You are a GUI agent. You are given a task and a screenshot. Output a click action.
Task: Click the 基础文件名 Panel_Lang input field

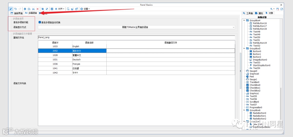tap(136, 37)
